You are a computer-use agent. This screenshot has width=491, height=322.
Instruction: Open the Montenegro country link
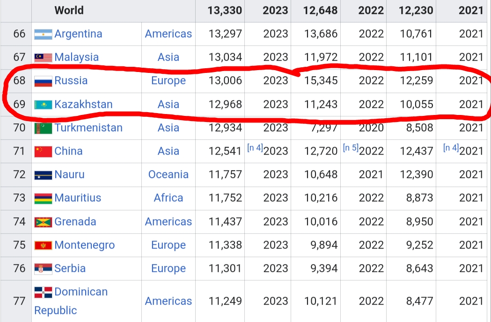pyautogui.click(x=85, y=245)
